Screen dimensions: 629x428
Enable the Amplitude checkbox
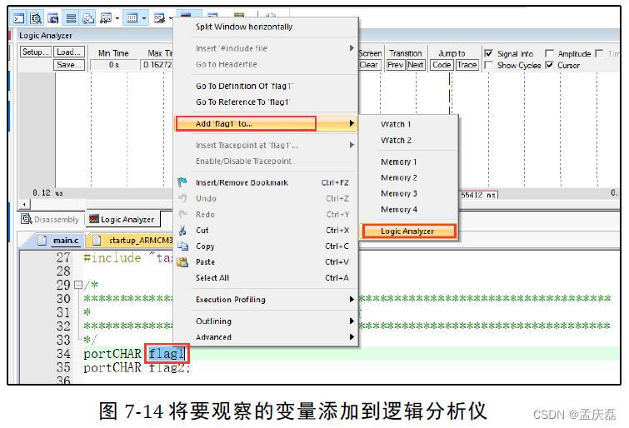[x=550, y=53]
